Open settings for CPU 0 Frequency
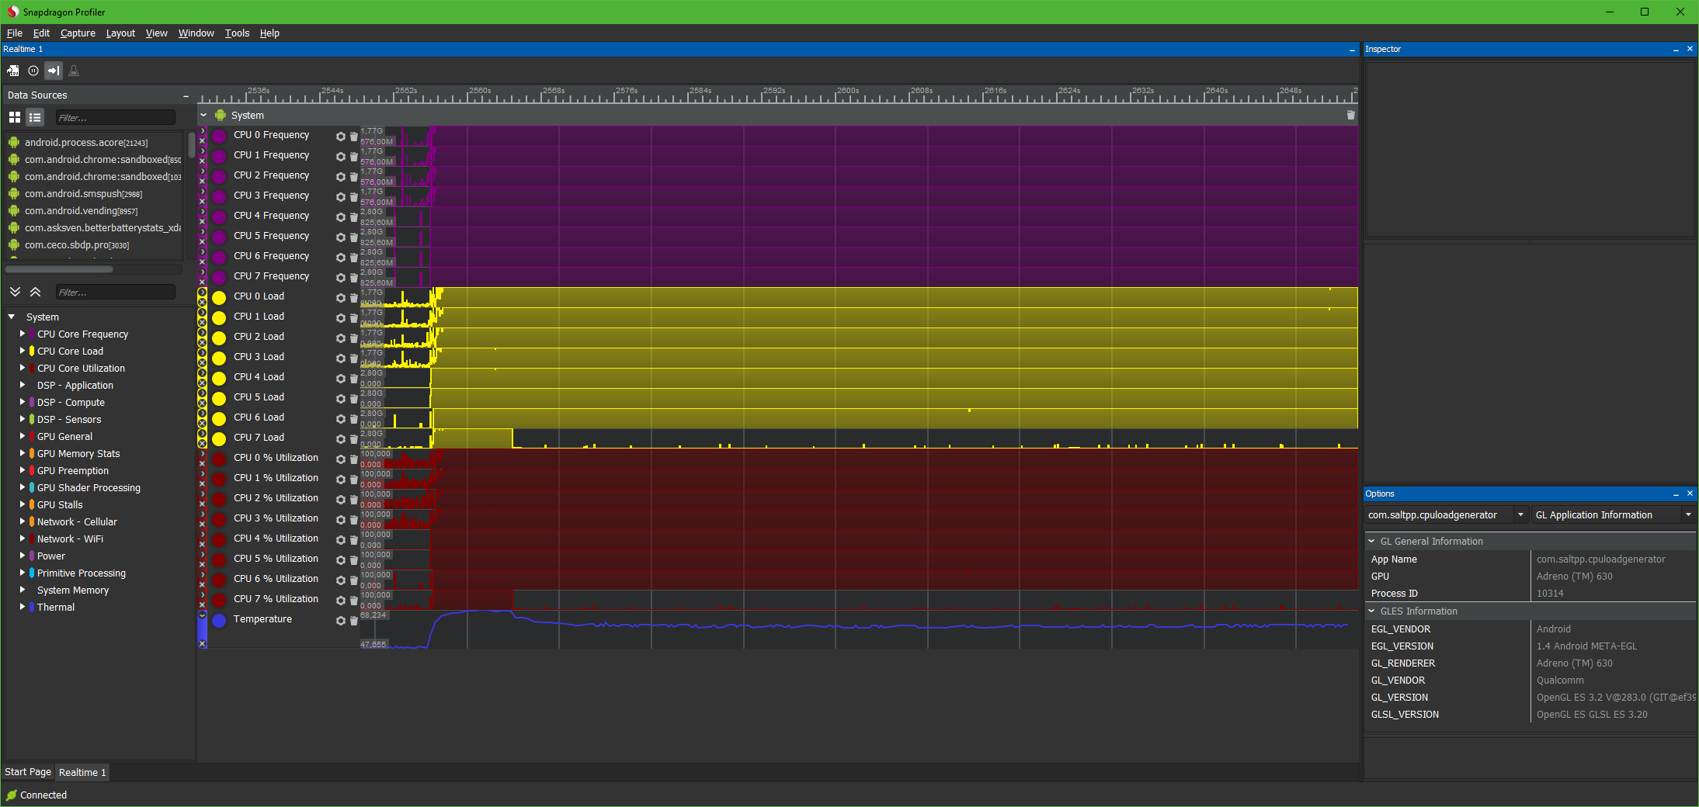This screenshot has width=1699, height=807. pos(340,136)
